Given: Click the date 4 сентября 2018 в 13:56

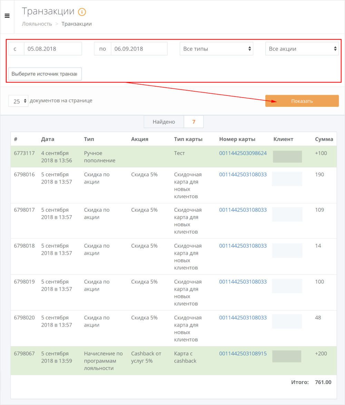Looking at the screenshot, I should [x=56, y=157].
